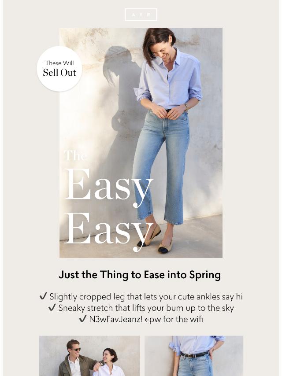Click the lower 'Easy' headline word
282x376 pixels.
(108, 230)
